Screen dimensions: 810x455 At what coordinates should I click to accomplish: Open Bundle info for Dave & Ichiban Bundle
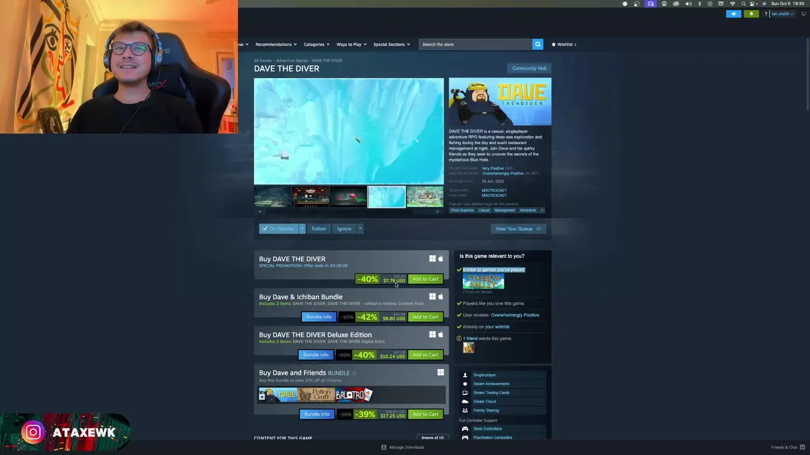(x=318, y=317)
